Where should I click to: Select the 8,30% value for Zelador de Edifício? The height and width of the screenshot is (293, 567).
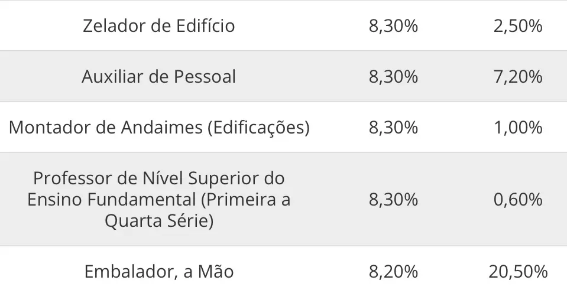point(393,26)
